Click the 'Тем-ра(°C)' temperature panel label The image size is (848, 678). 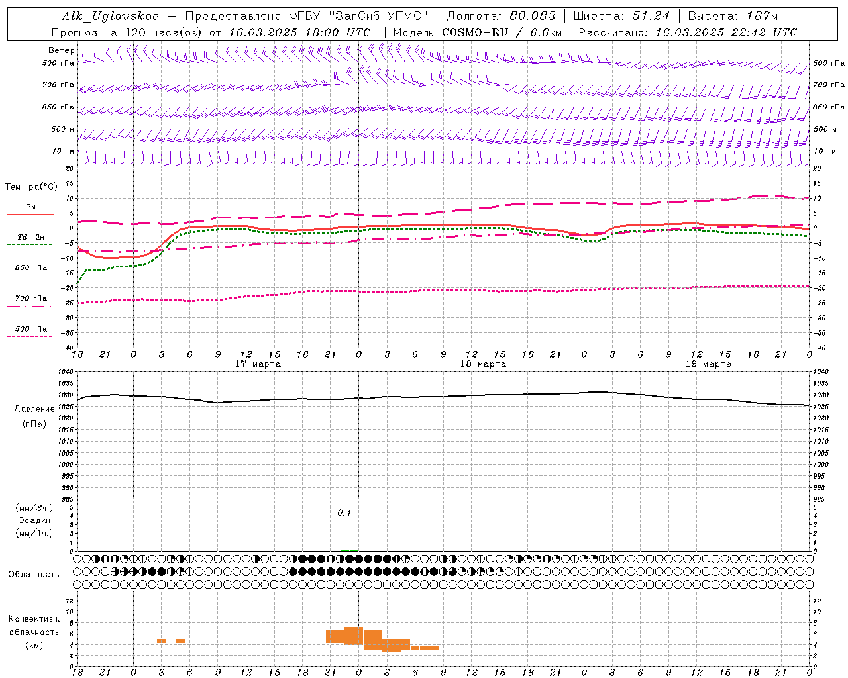tap(31, 187)
